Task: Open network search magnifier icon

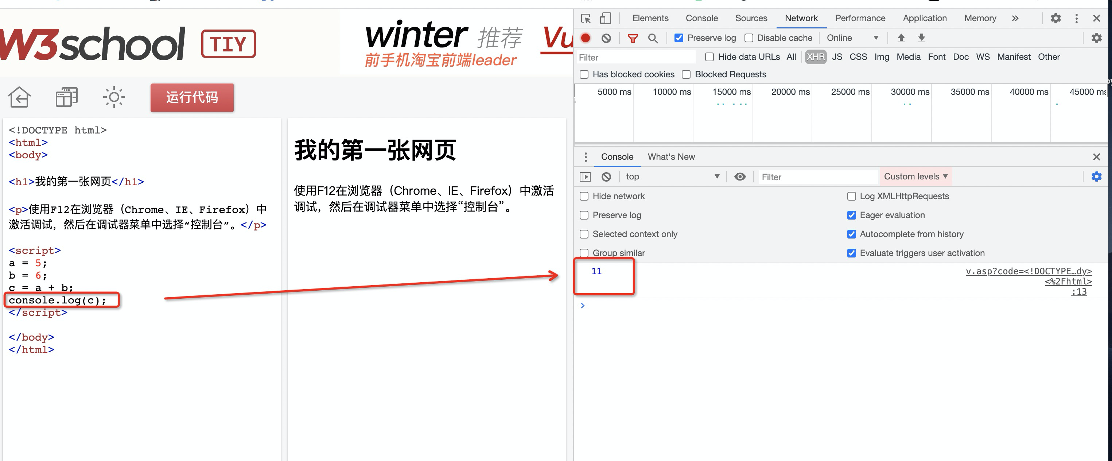Action: click(653, 38)
